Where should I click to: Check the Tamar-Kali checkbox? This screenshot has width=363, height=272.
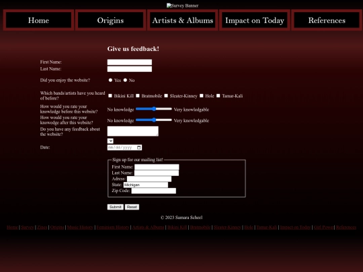(218, 96)
